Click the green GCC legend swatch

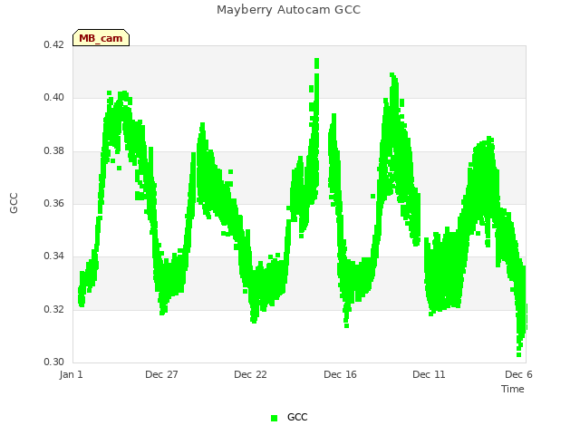(274, 418)
